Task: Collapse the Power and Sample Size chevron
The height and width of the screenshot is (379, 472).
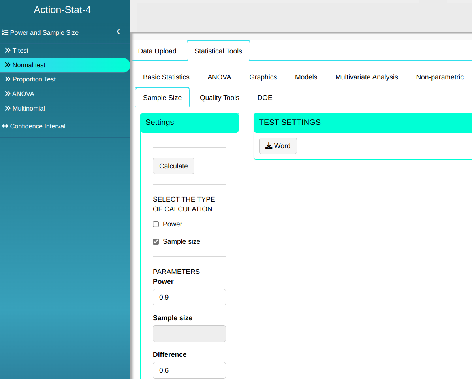Action: [x=118, y=32]
